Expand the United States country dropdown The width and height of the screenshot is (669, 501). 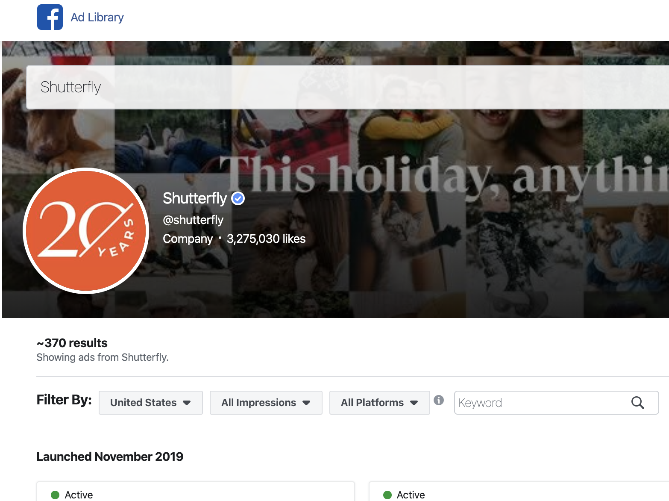tap(151, 403)
